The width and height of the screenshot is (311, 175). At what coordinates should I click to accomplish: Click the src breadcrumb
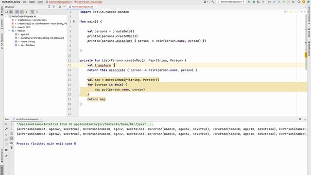[x=25, y=2]
